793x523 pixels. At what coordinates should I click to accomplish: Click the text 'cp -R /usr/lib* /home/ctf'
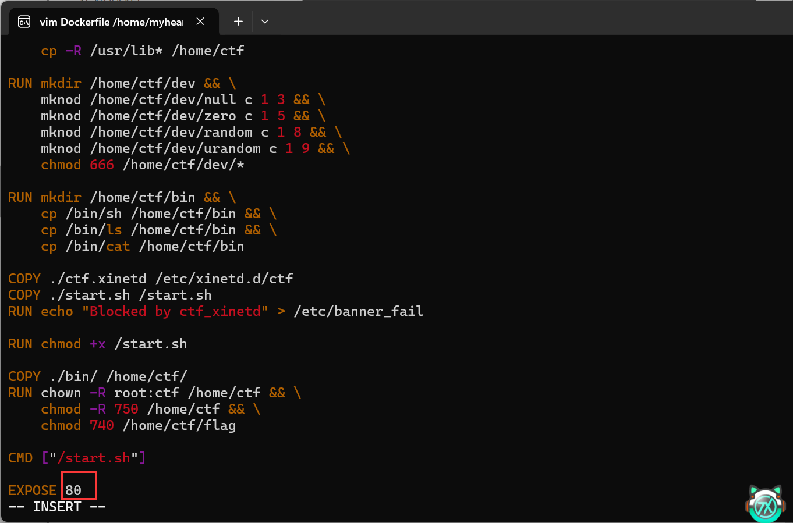click(x=143, y=51)
